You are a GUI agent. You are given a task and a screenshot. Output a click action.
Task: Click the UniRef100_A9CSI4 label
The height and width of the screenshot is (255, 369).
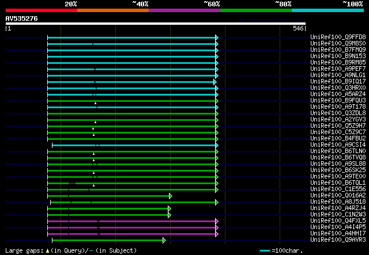[338, 145]
